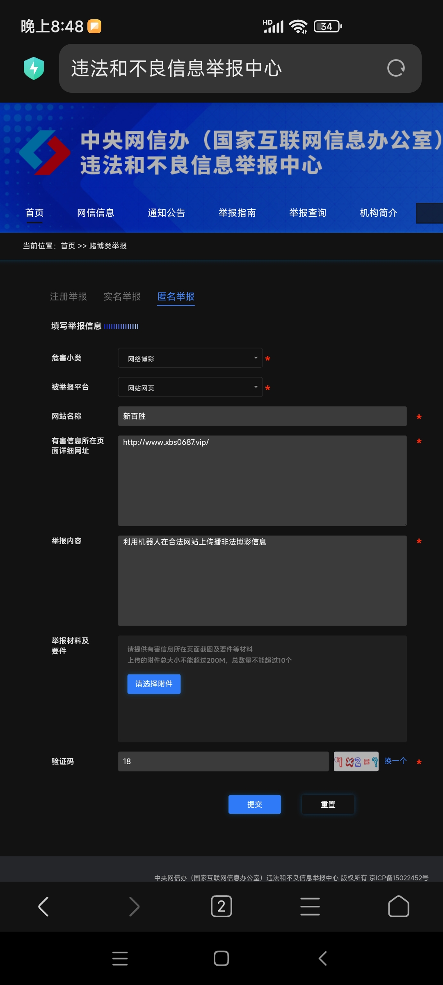Open the 首页 navigation item
443x985 pixels.
[34, 213]
